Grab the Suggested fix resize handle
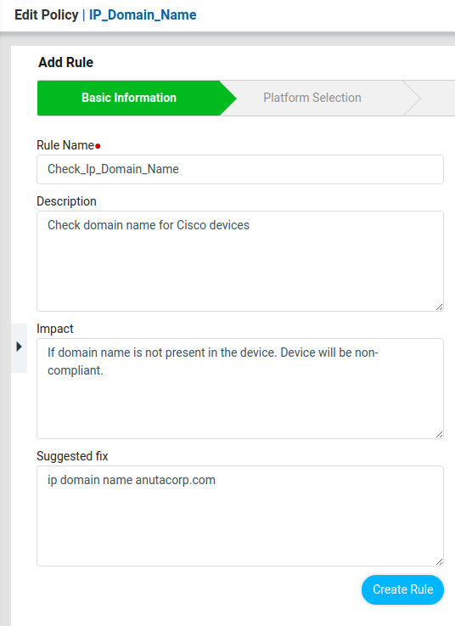 coord(439,561)
